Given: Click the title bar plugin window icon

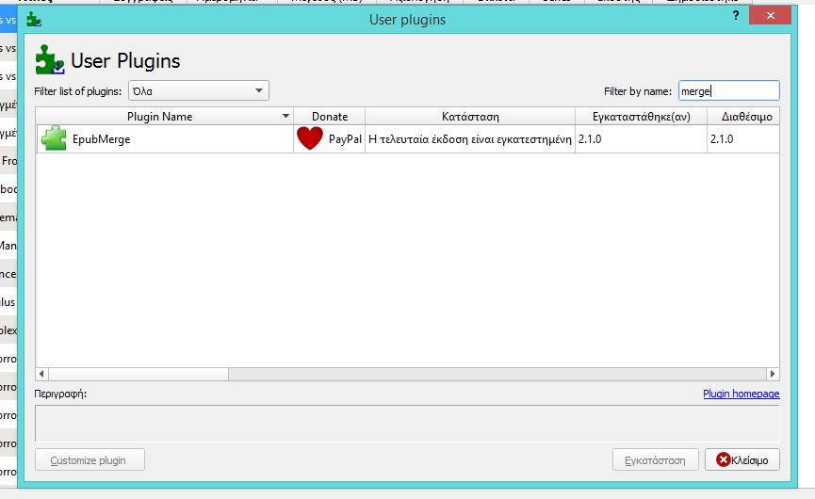Looking at the screenshot, I should click(34, 20).
